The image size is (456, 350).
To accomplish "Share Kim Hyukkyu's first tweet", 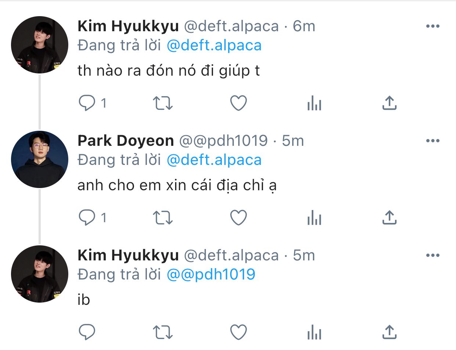I will [x=389, y=103].
